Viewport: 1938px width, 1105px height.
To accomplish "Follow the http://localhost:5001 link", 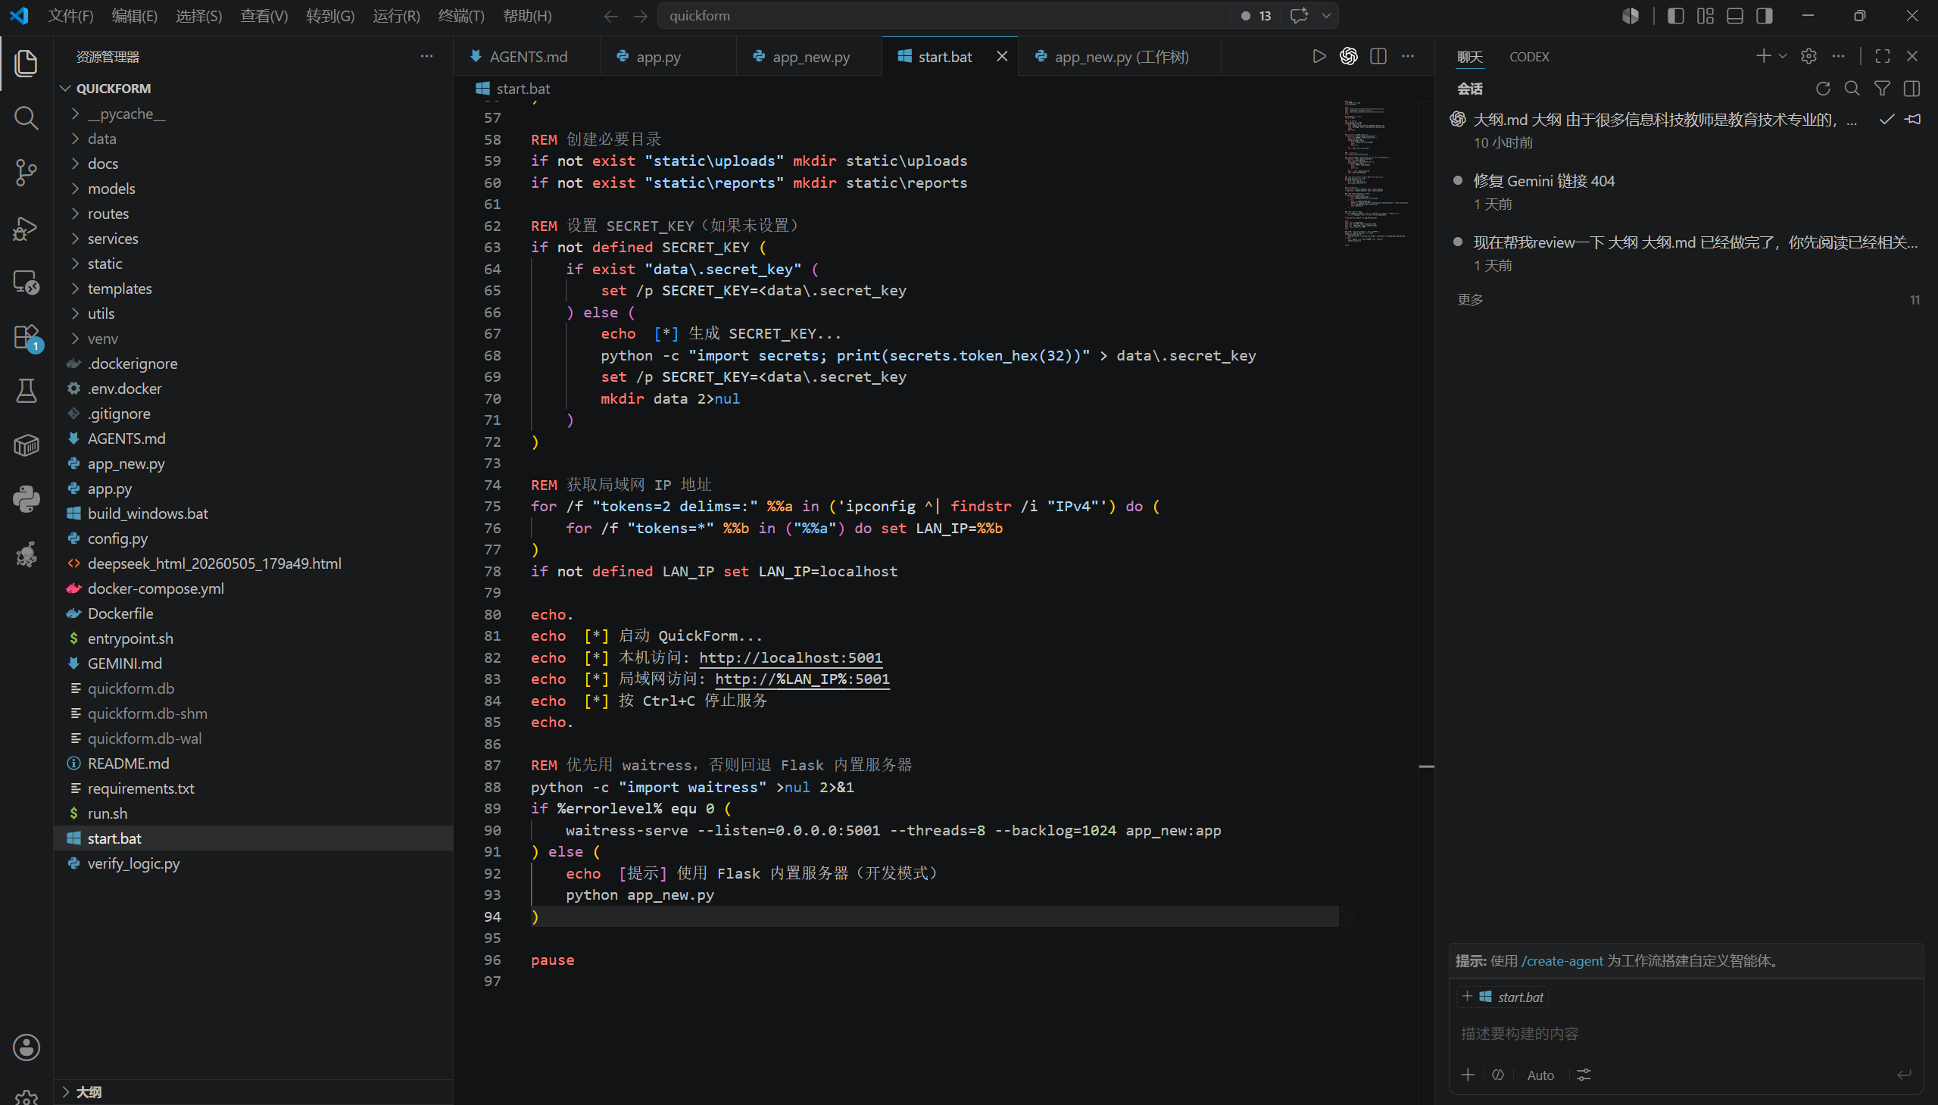I will tap(791, 658).
